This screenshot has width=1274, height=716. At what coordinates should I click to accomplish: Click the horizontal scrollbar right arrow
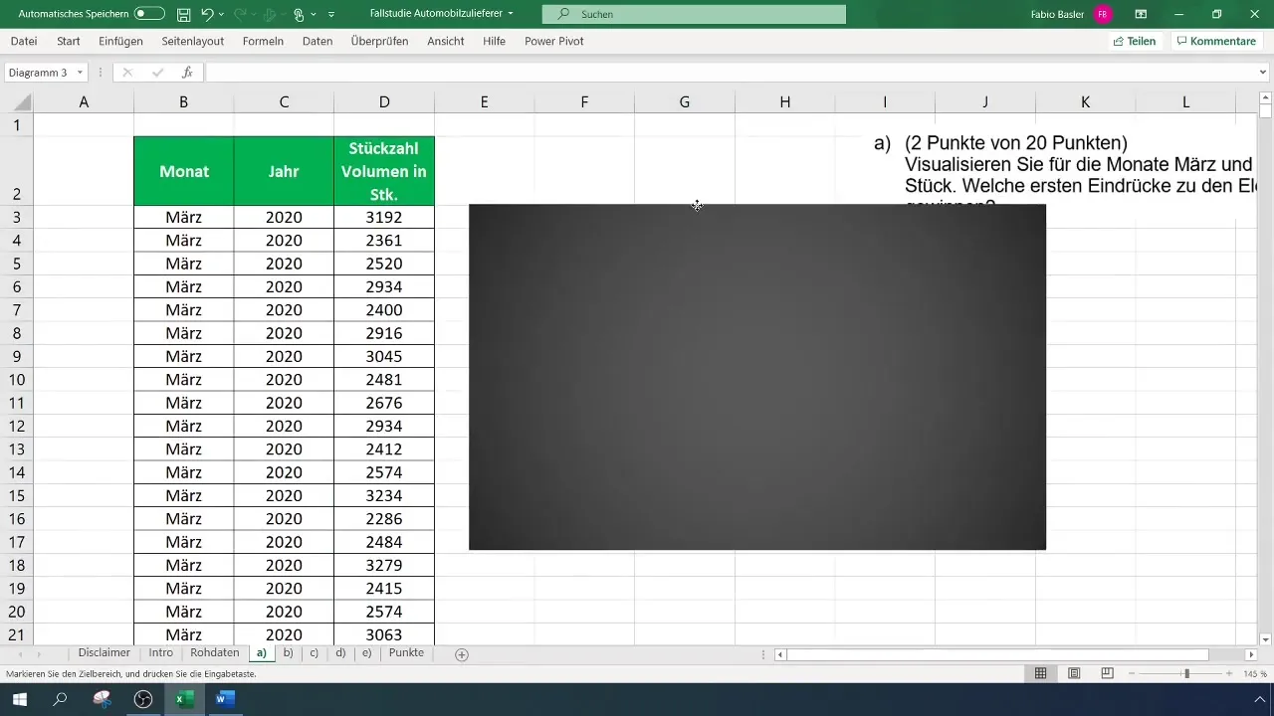click(1251, 654)
